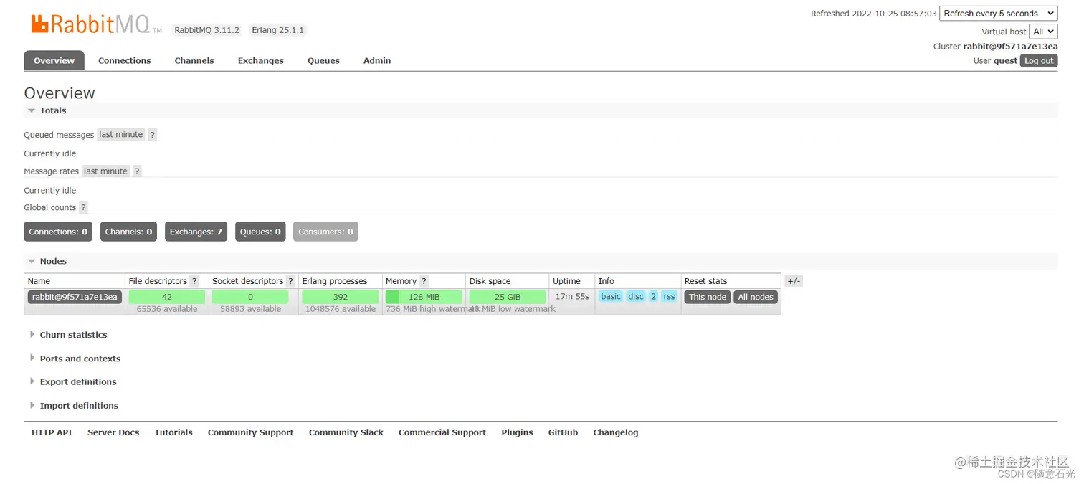Open Commercial Support link

tap(442, 432)
